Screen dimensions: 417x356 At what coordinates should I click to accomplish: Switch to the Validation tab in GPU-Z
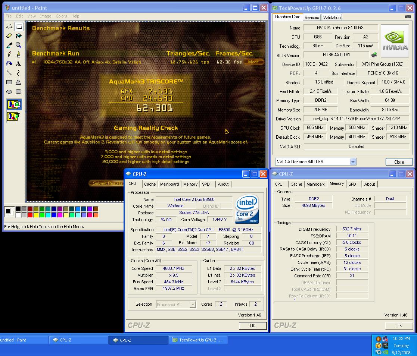332,18
